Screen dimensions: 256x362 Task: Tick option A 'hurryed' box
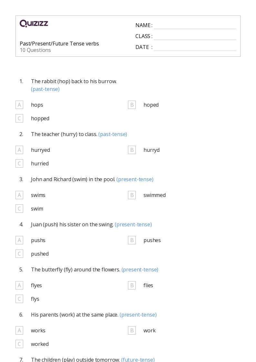click(19, 150)
